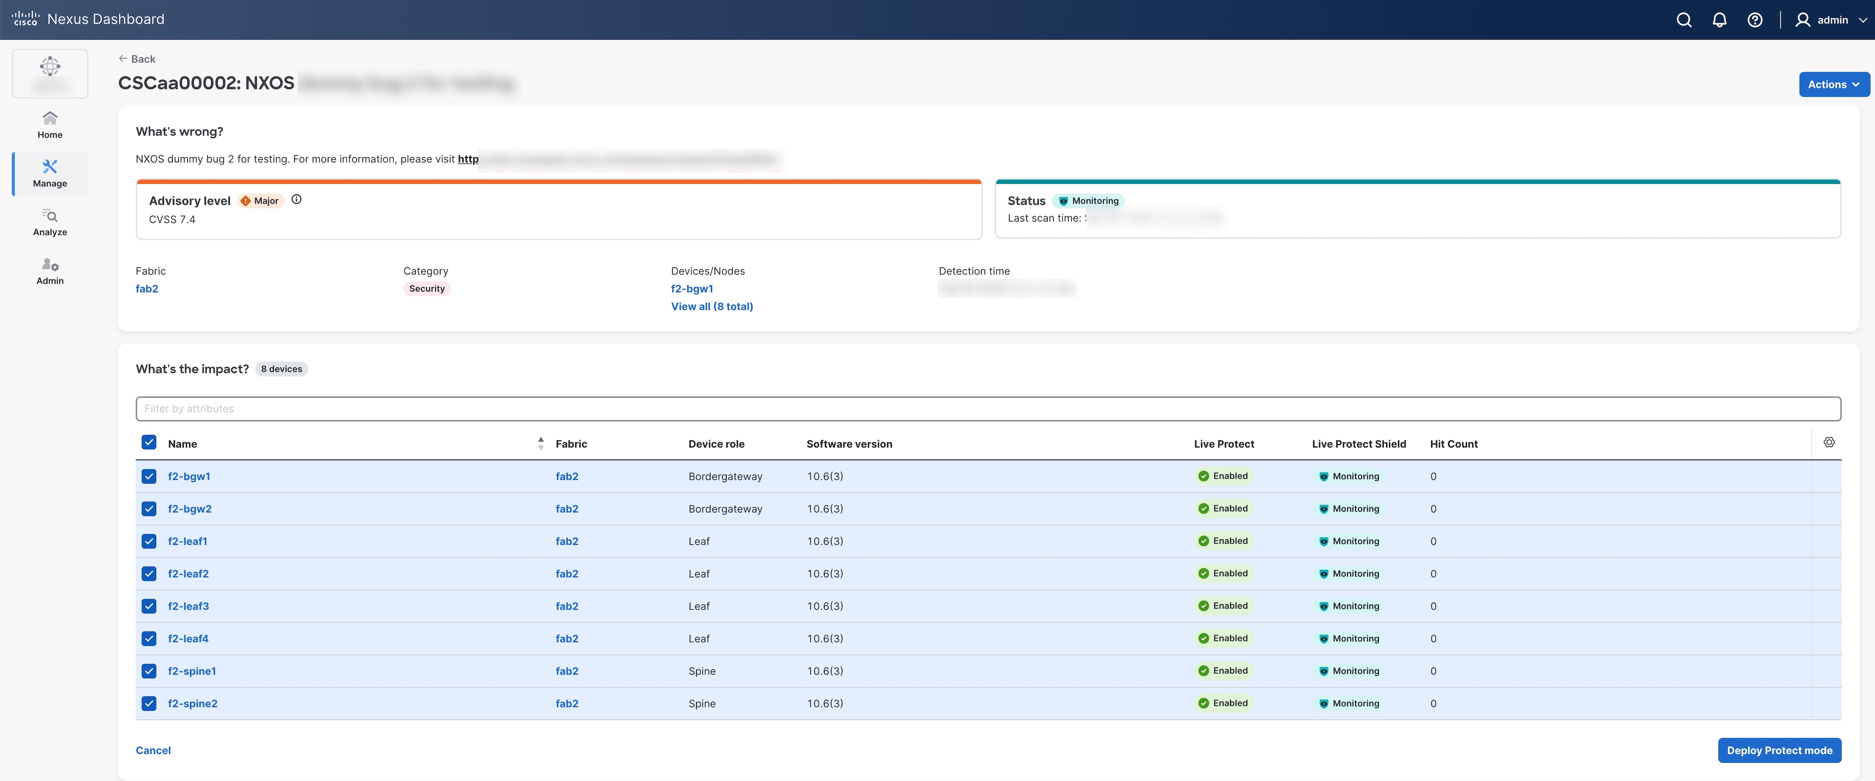The height and width of the screenshot is (781, 1875).
Task: Click the 8 devices badge
Action: [x=282, y=369]
